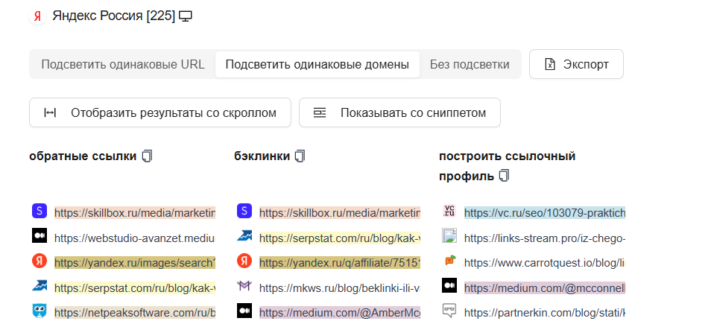
Task: Click the vc.ru favicon
Action: click(449, 212)
